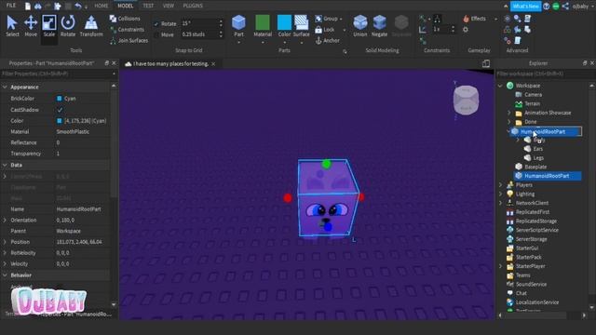Negate the selected part

379,26
